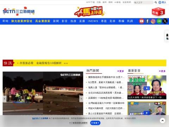This screenshot has height=127, width=169.
Task: Go to next slide in news carousel
Action: [x=81, y=99]
